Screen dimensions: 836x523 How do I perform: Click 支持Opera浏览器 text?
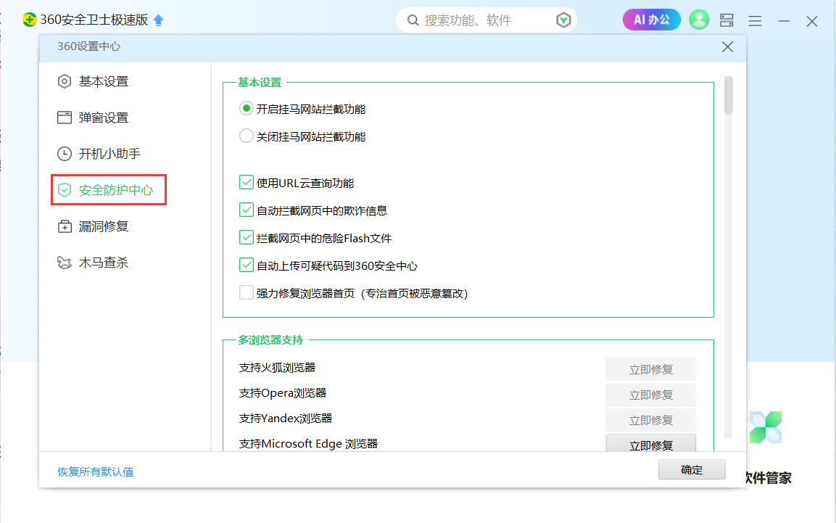click(x=283, y=393)
